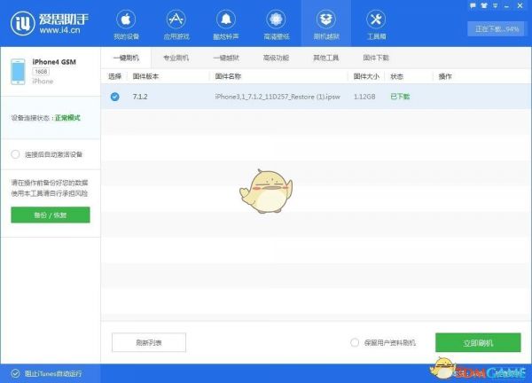Click the 7.1.2 firmware version cell
The width and height of the screenshot is (532, 383).
coord(140,97)
